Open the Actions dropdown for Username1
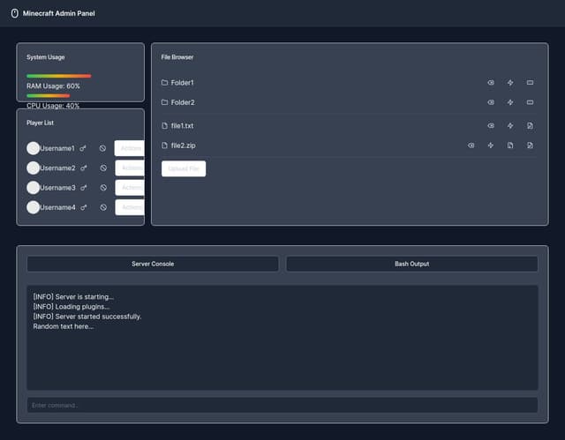Screen dimensions: 565x440 point(130,148)
